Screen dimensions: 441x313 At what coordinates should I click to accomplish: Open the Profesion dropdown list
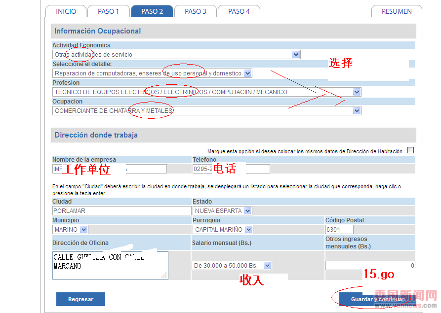(x=207, y=92)
